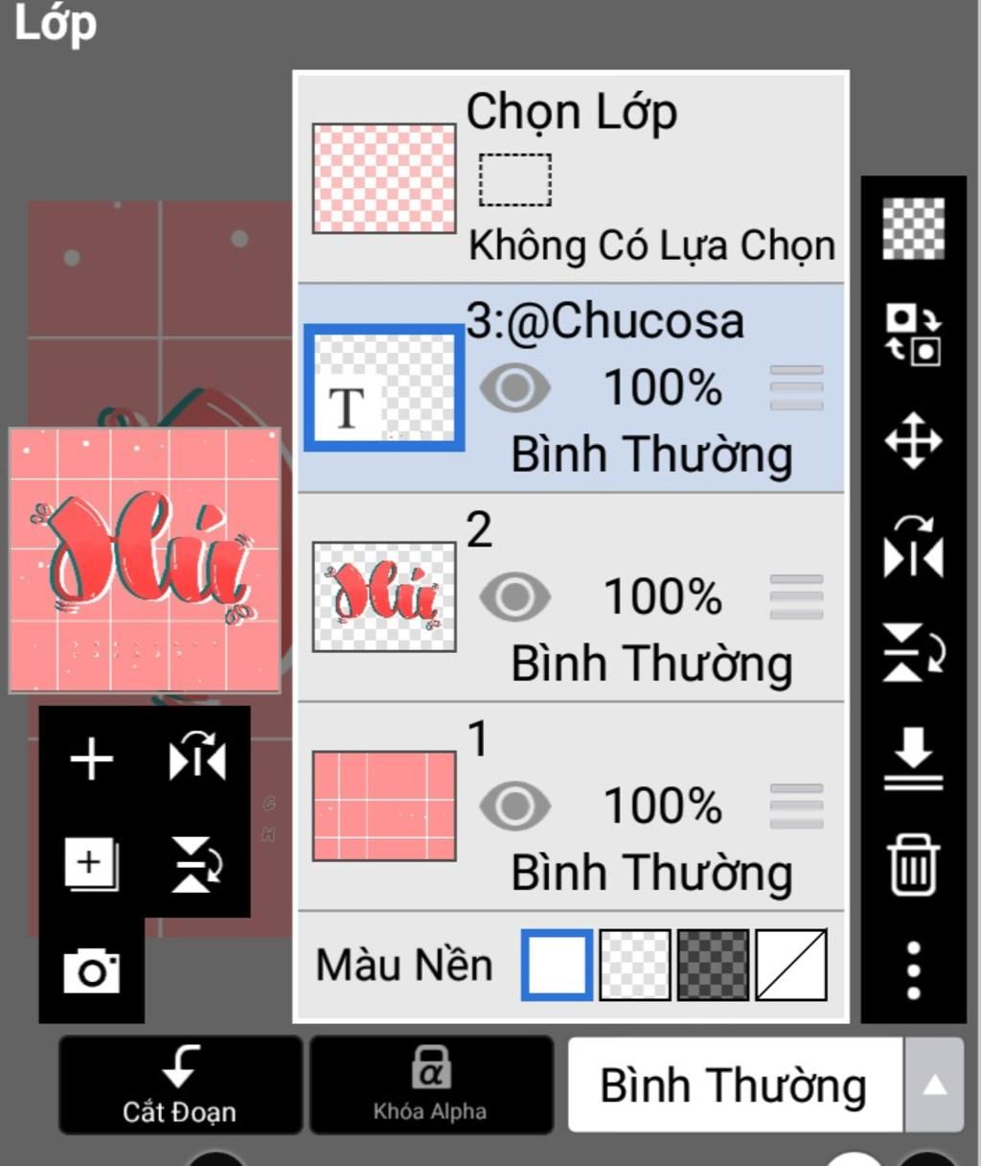Duplicate layer using the plus-page icon

tap(91, 863)
